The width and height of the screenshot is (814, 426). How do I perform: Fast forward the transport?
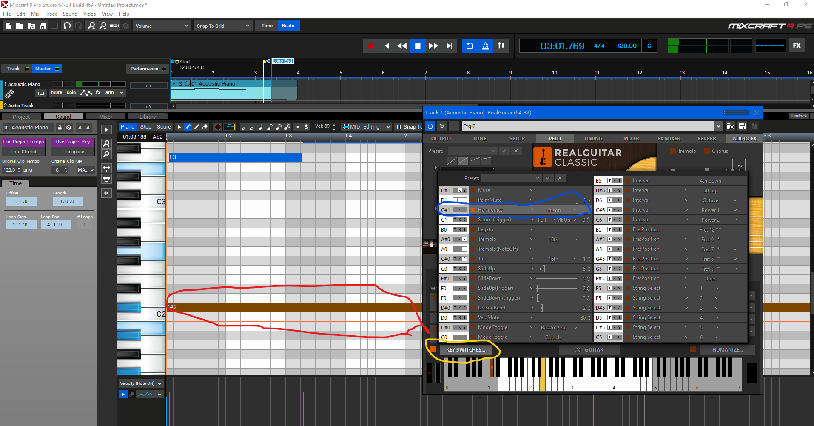coord(433,46)
